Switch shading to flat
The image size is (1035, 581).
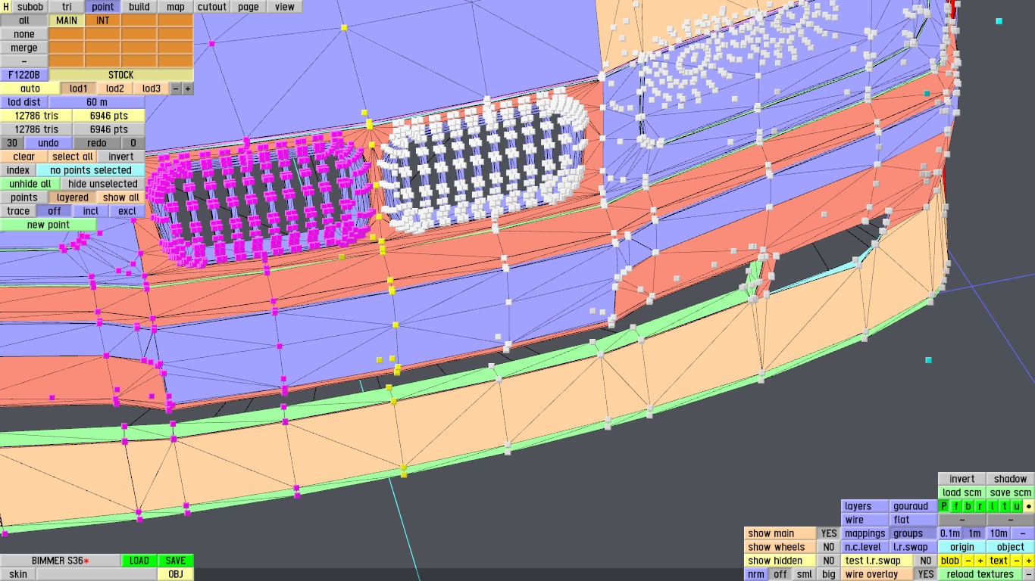[914, 520]
